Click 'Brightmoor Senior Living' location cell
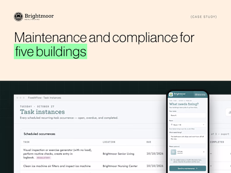Image resolution: width=231 pixels, height=173 pixels. click(x=118, y=154)
